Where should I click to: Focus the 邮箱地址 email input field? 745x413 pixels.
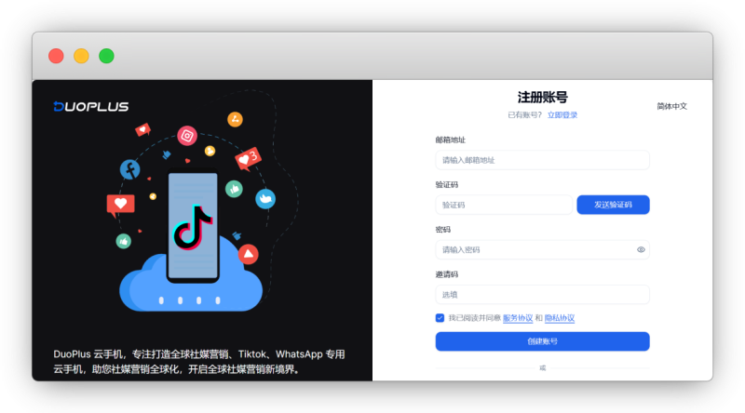click(542, 160)
